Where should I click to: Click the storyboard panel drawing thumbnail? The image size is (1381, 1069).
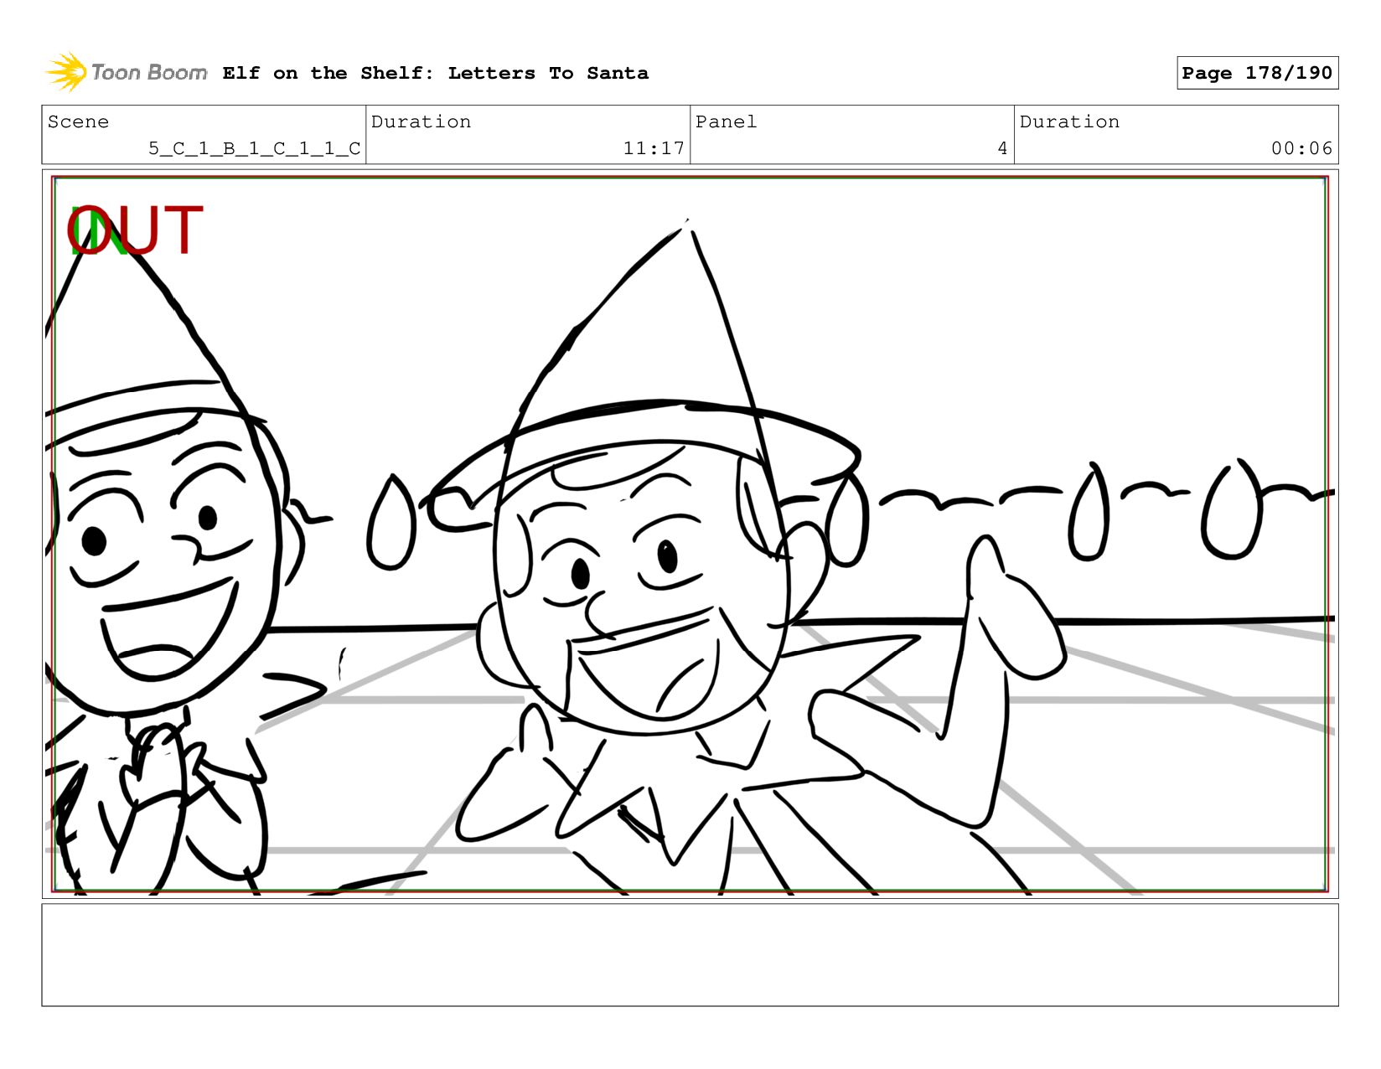(690, 534)
